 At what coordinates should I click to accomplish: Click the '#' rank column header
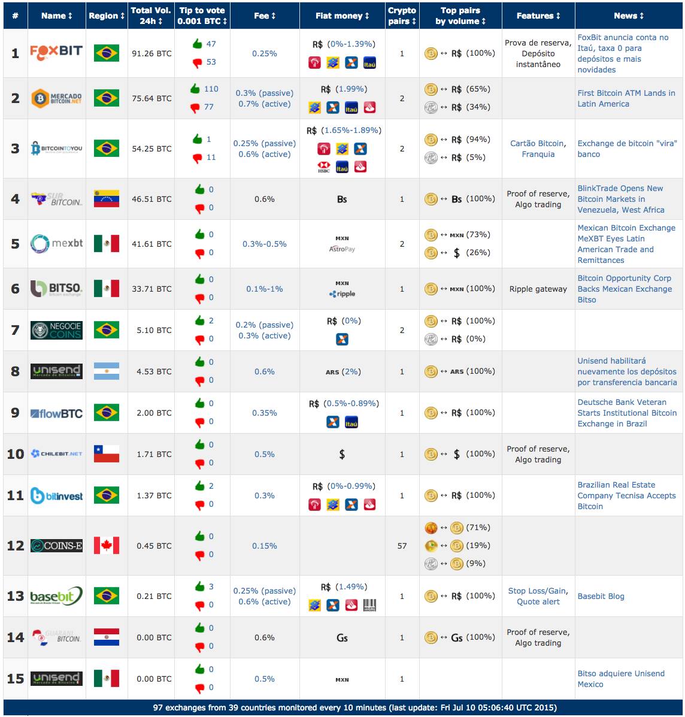pos(16,16)
